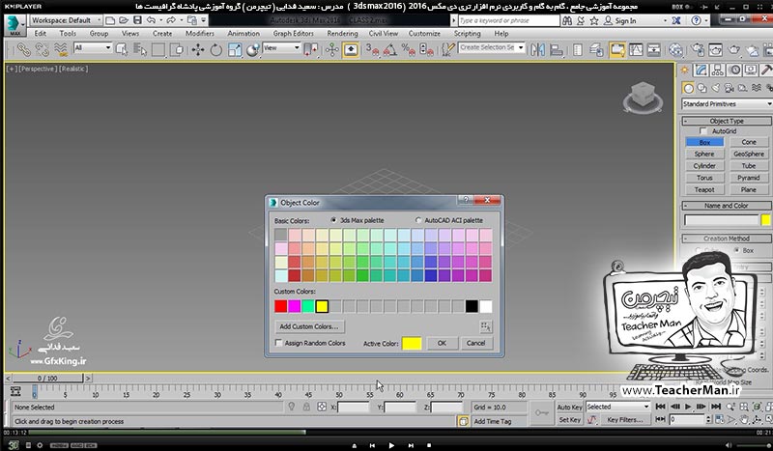Open the Modify panel tab

click(701, 70)
